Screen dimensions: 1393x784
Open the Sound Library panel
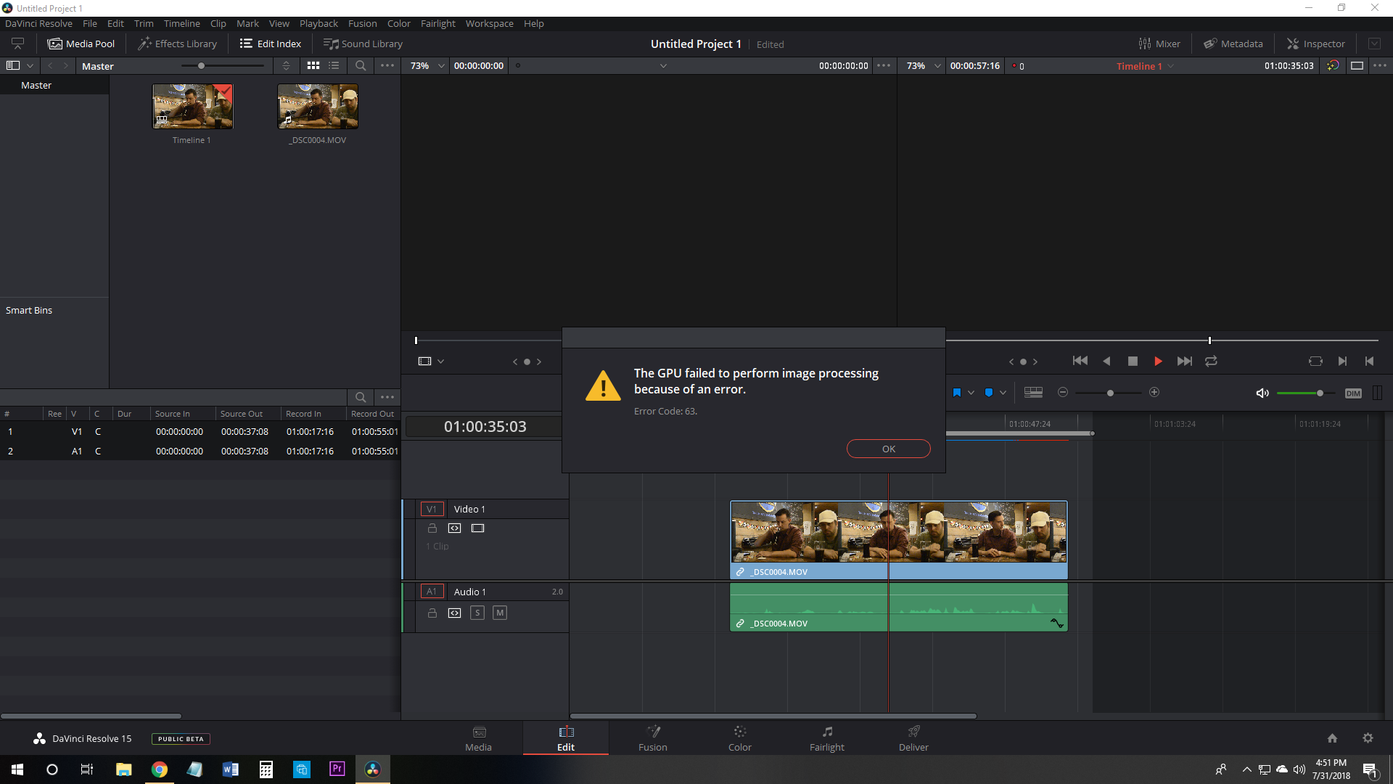pyautogui.click(x=363, y=44)
